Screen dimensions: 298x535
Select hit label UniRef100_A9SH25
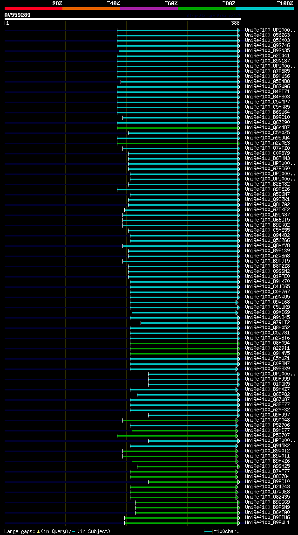click(x=267, y=466)
